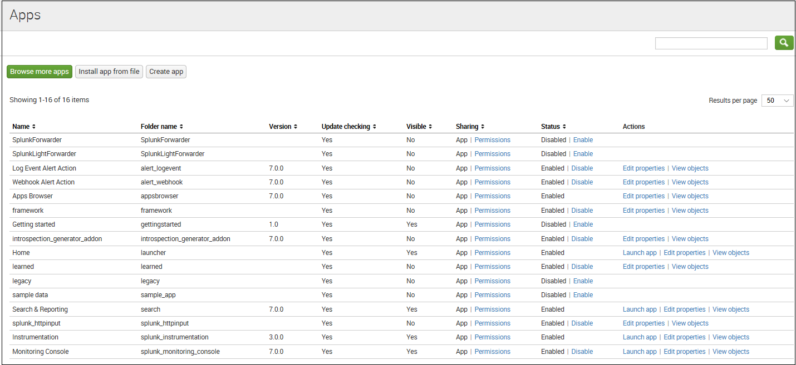View objects of Search & Reporting
This screenshot has width=796, height=365.
[731, 309]
